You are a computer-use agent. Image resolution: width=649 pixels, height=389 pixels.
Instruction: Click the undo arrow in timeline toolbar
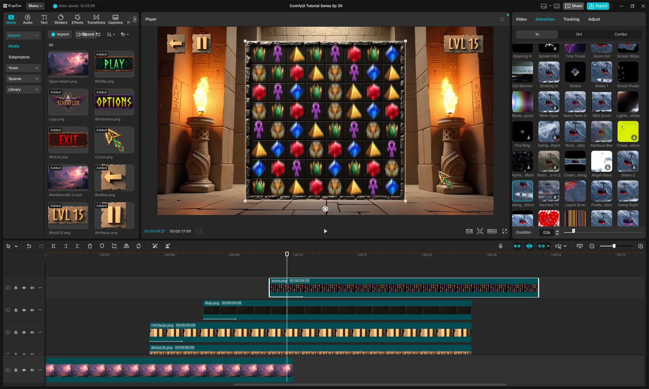click(x=29, y=246)
